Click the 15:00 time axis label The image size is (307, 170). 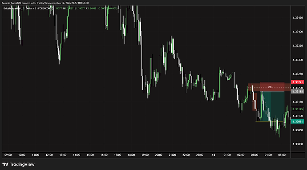90,155
